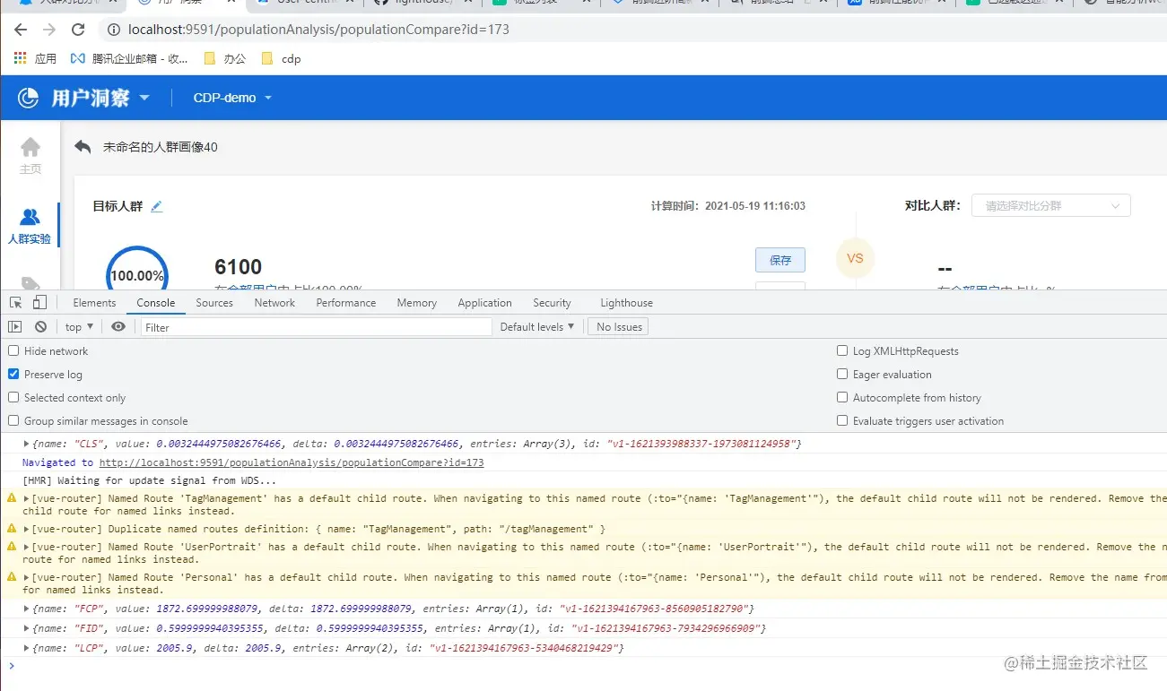Click the No Issues button
This screenshot has width=1167, height=691.
619,327
